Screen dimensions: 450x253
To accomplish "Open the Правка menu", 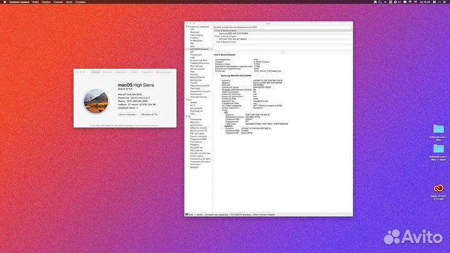I will pos(46,2).
